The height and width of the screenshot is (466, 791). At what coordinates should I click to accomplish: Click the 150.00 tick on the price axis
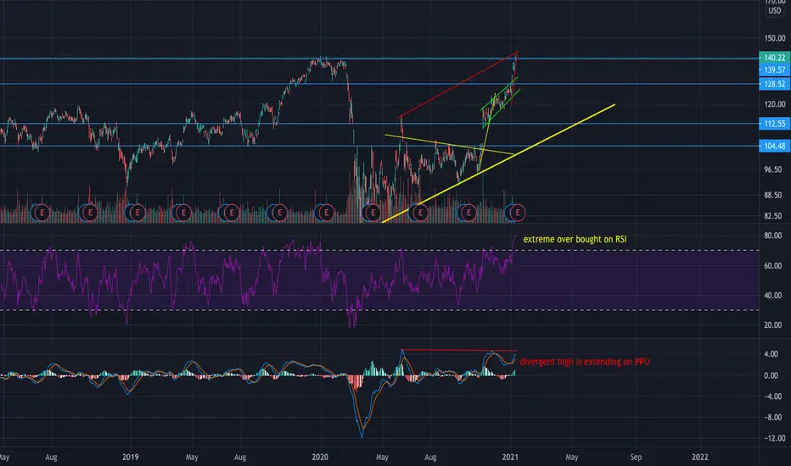click(x=774, y=38)
